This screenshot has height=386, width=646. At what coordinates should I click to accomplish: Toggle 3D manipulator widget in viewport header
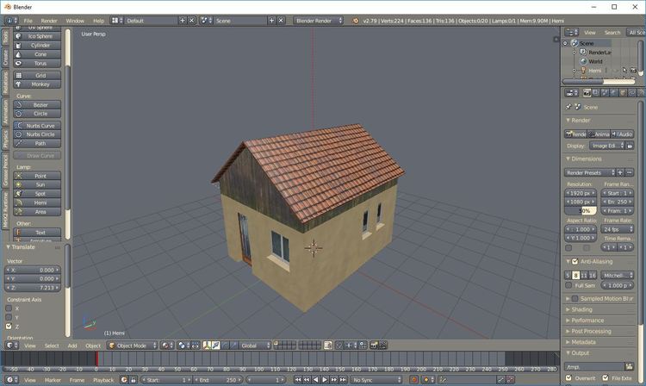[x=208, y=346]
